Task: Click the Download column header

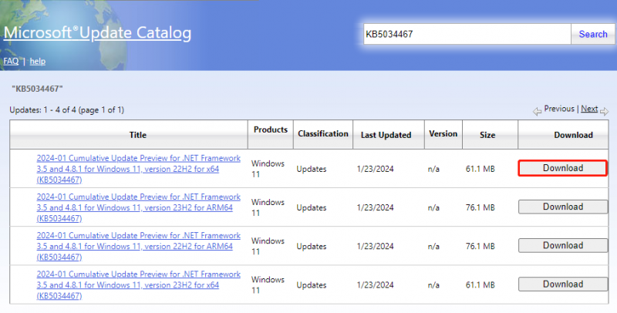Action: [563, 135]
